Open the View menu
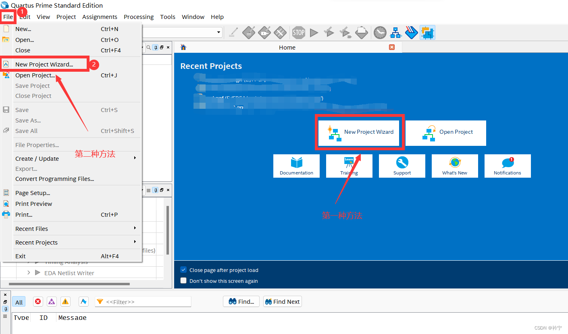Image resolution: width=568 pixels, height=334 pixels. 44,17
